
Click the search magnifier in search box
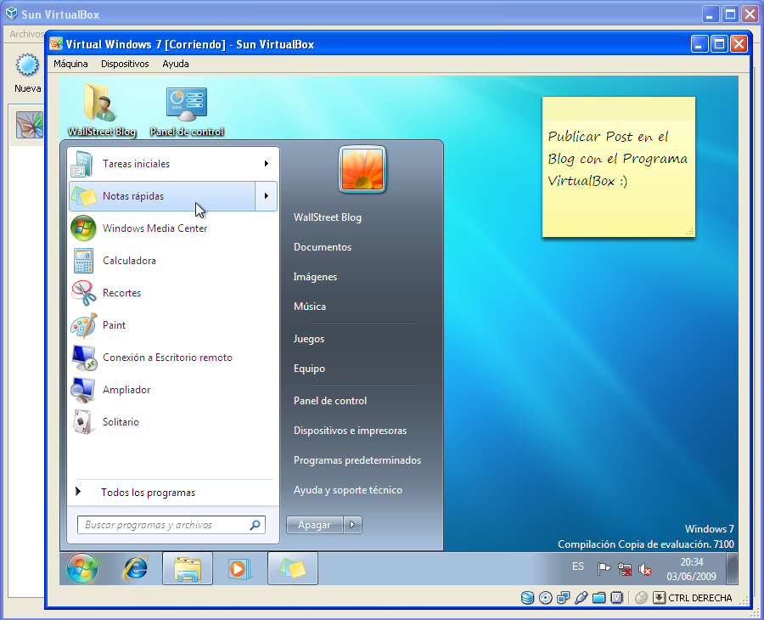pos(255,525)
